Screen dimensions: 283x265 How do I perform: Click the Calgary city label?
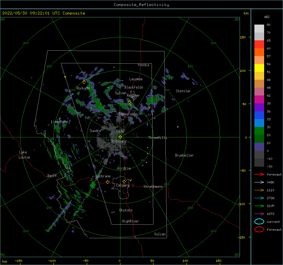pyautogui.click(x=123, y=185)
